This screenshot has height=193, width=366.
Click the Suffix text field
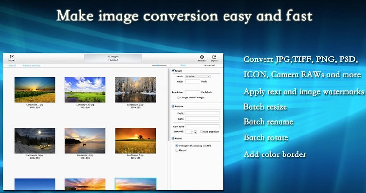pos(202,119)
